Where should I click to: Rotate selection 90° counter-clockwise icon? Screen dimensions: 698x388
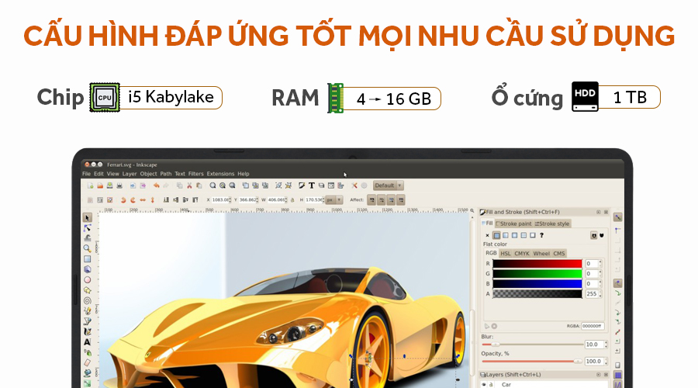123,200
